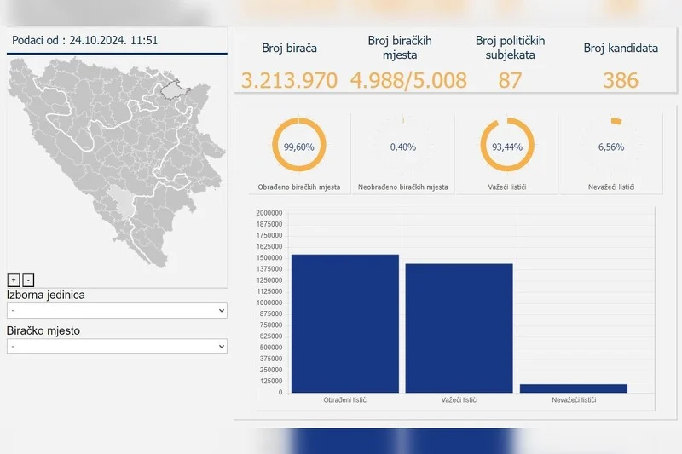682x454 pixels.
Task: Click the Broj birača value 3.213.970
Action: click(289, 80)
